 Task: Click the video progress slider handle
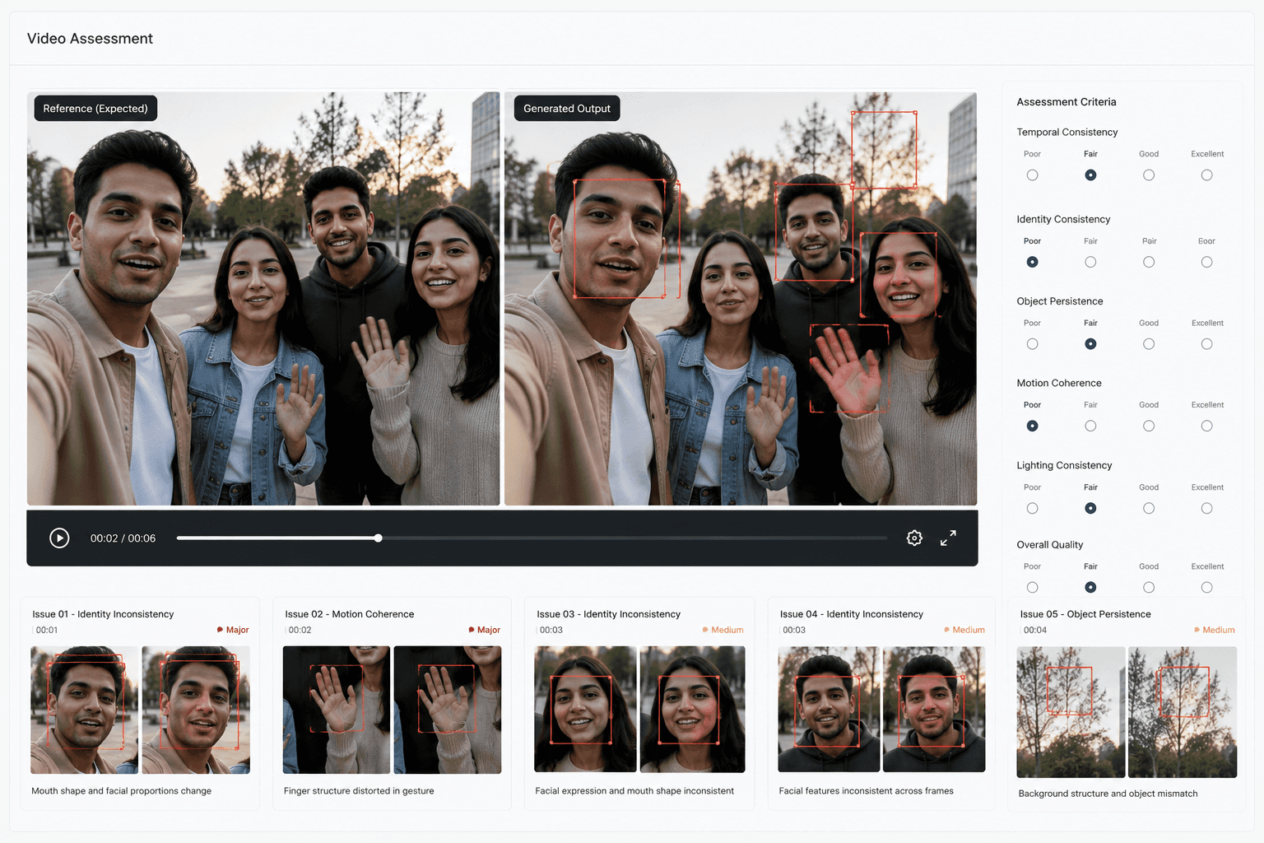click(378, 538)
